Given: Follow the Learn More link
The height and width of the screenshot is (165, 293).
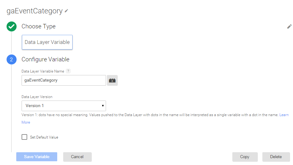Looking at the screenshot, I should pyautogui.click(x=284, y=115).
